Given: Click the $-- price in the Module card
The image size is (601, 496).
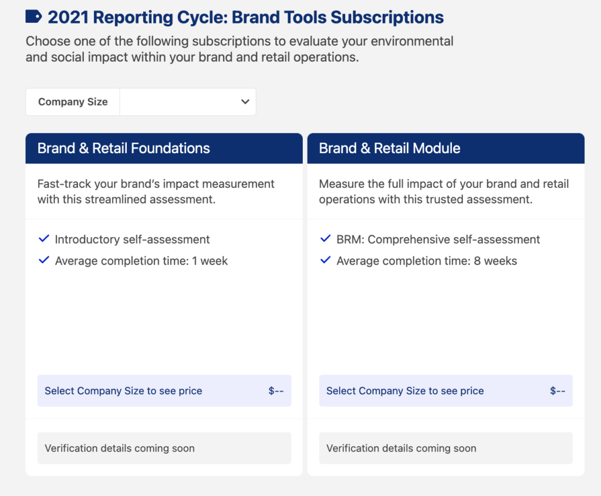Looking at the screenshot, I should (558, 390).
